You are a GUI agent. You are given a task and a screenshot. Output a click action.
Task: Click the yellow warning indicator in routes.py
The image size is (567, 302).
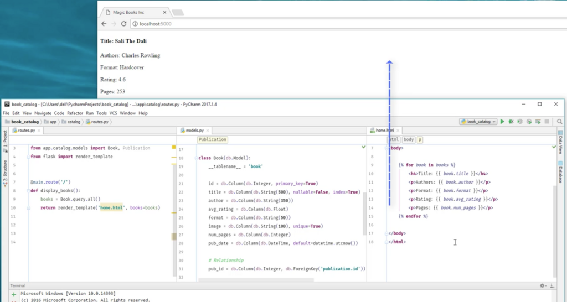tap(174, 147)
